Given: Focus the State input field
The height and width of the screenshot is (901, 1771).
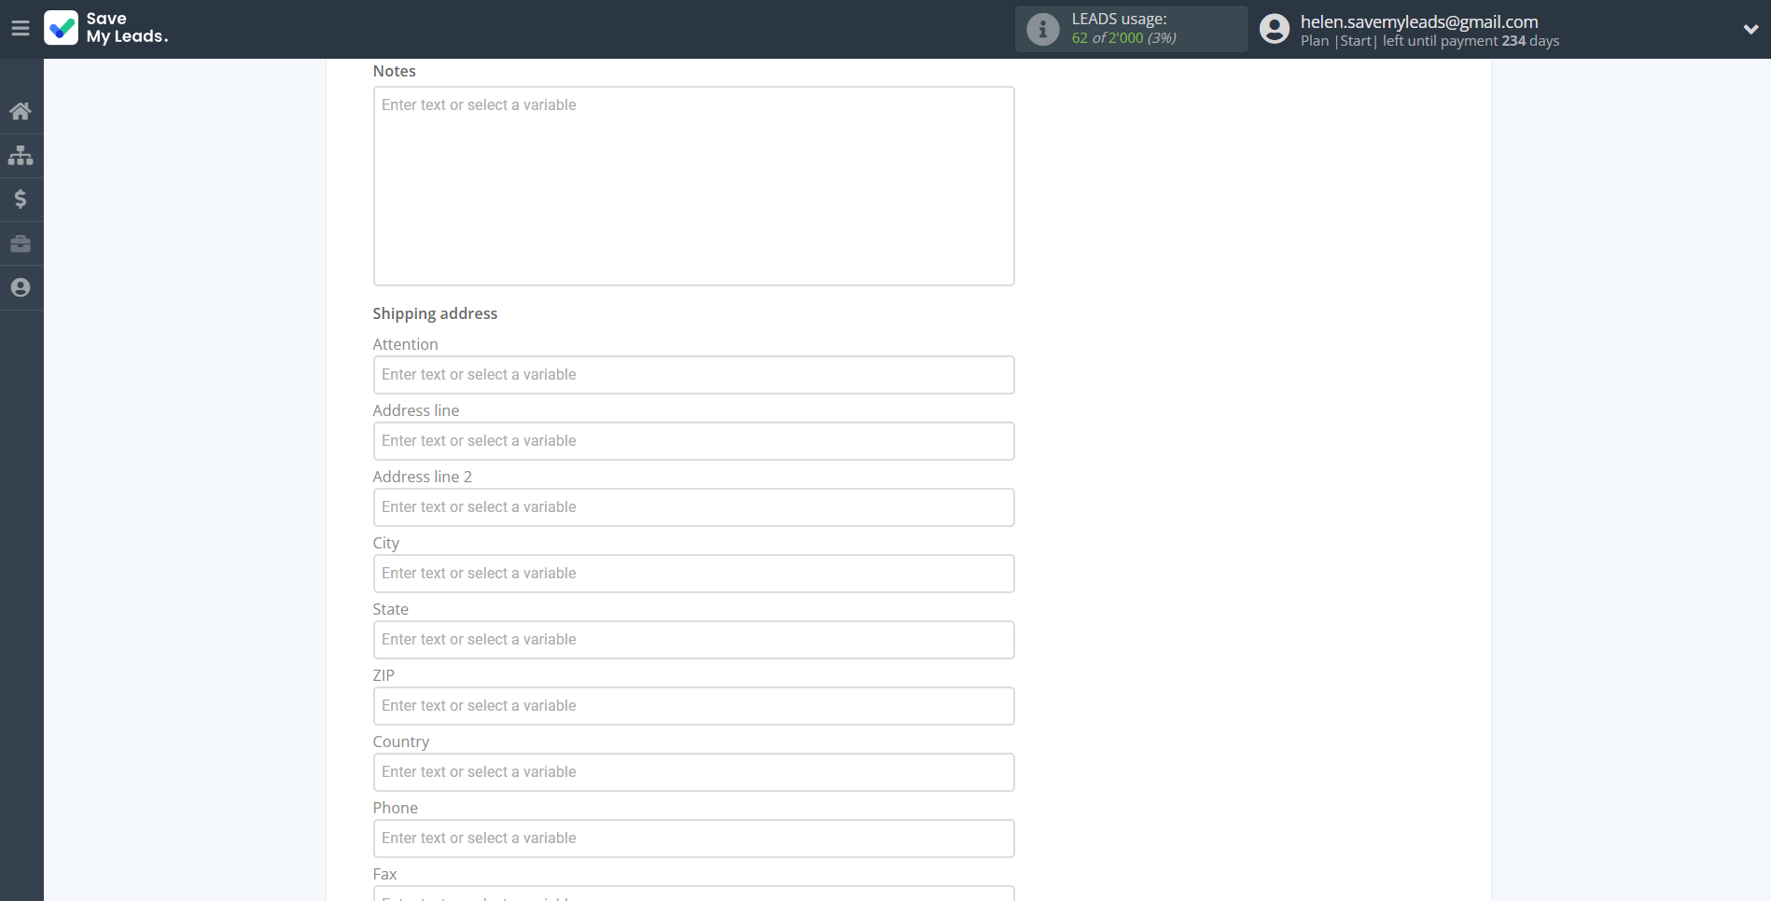Looking at the screenshot, I should 693,640.
